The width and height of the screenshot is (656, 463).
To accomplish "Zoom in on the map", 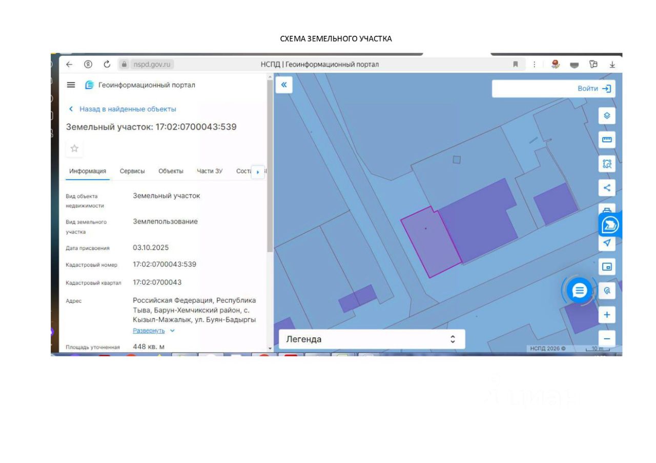I will tap(607, 315).
